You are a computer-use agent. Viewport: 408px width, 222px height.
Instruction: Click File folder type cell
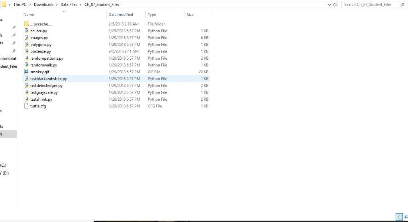click(x=156, y=24)
